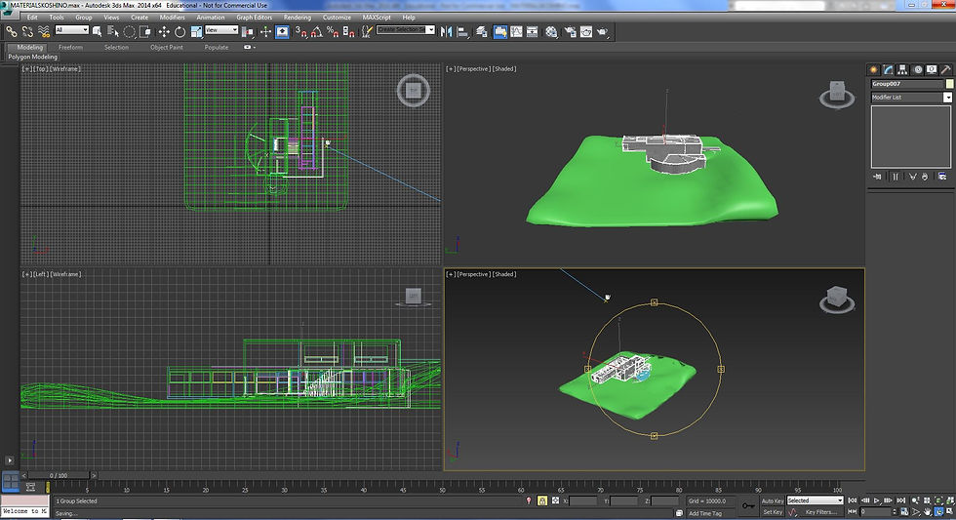Click the Pin Stack icon under the modifier stack
The width and height of the screenshot is (956, 520).
tap(877, 177)
